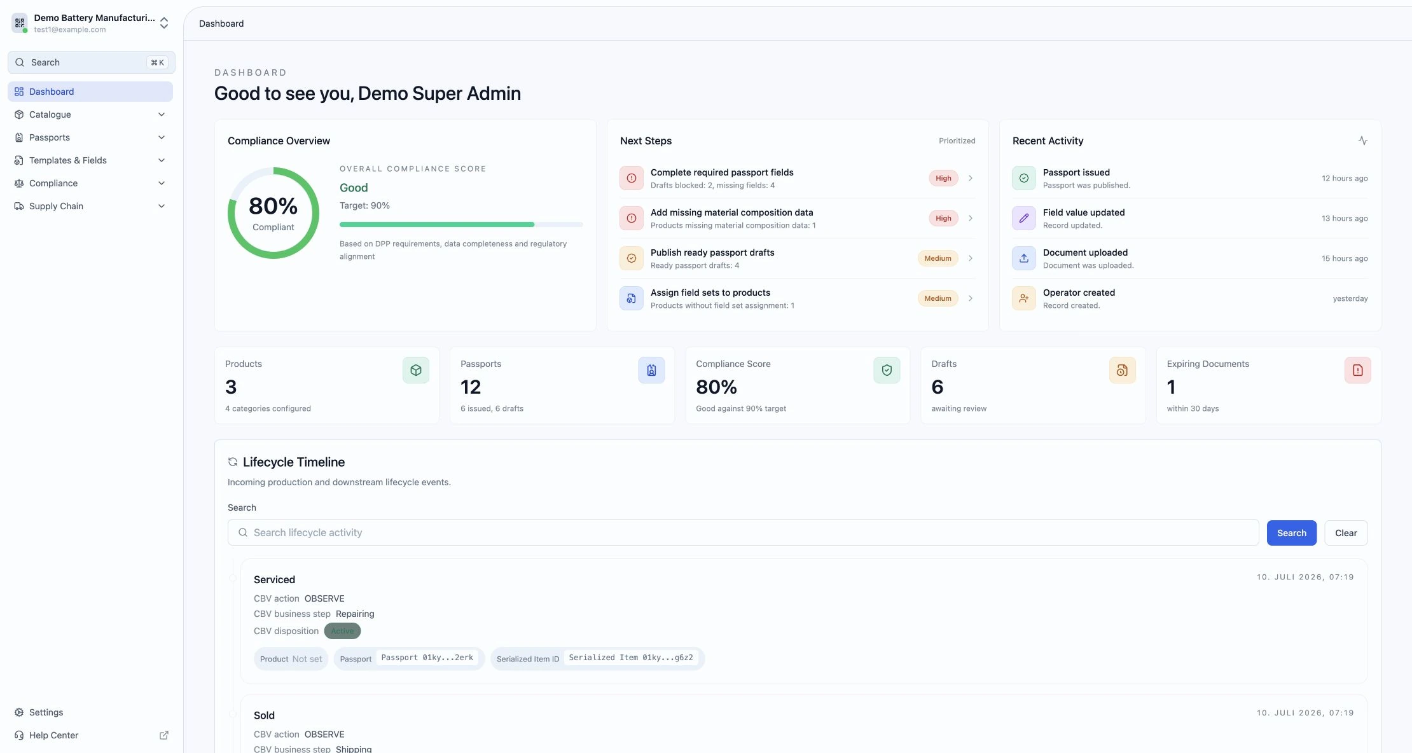
Task: Open Complete required passport fields step
Action: point(798,178)
